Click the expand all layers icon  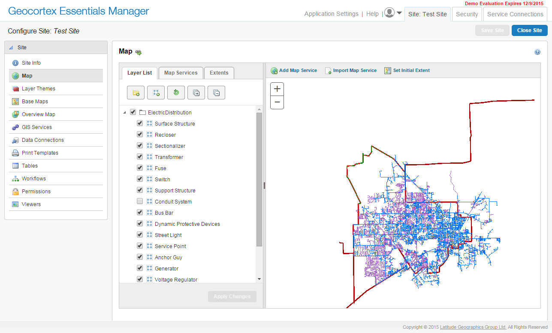[196, 93]
